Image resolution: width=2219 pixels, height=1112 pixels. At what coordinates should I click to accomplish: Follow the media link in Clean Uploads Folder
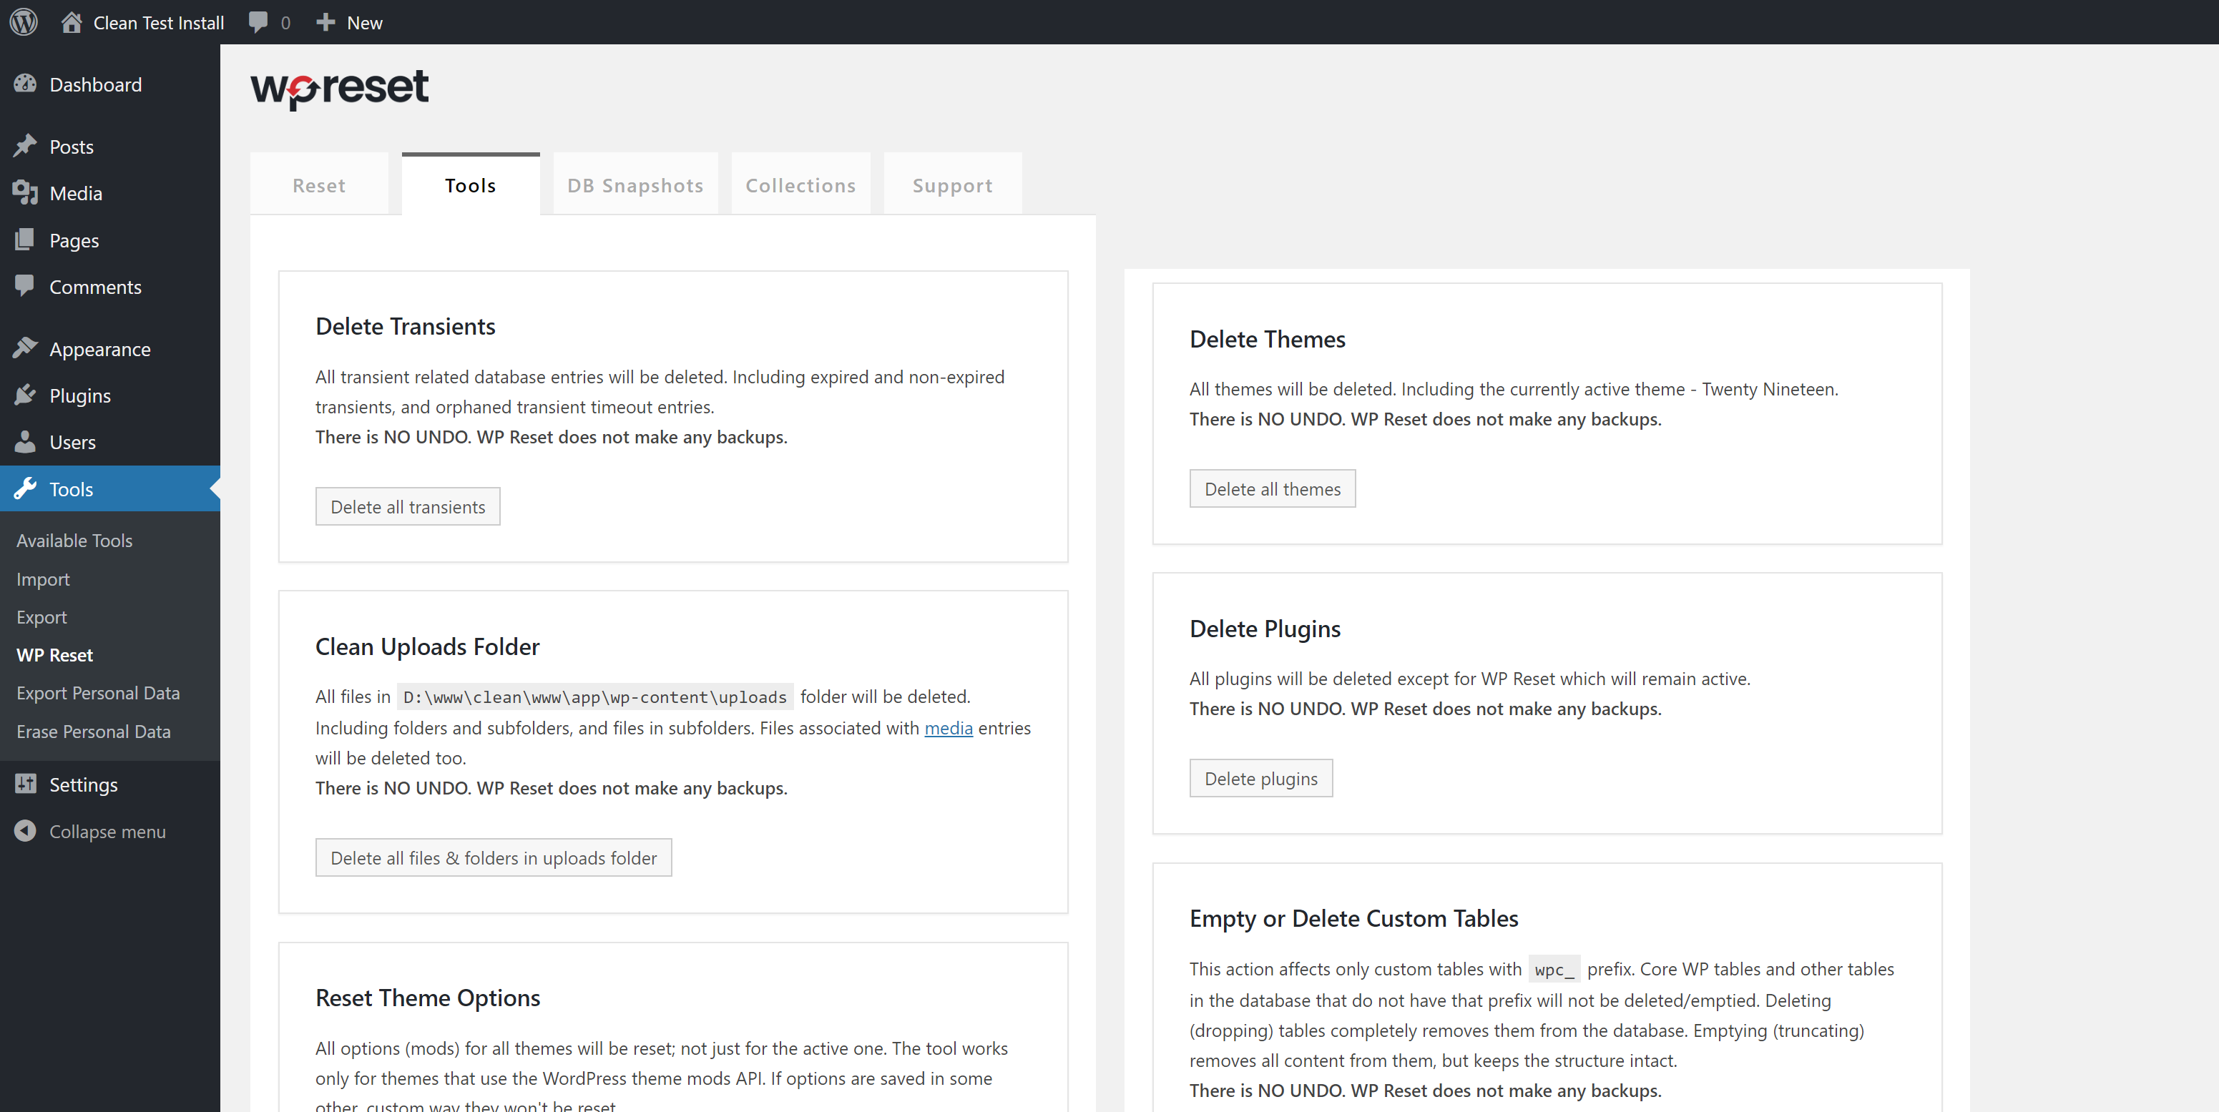coord(948,728)
